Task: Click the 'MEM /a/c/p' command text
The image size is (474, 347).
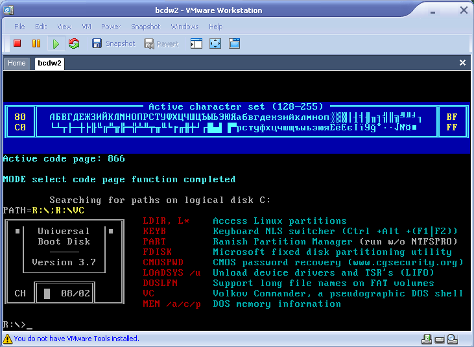Action: point(172,304)
